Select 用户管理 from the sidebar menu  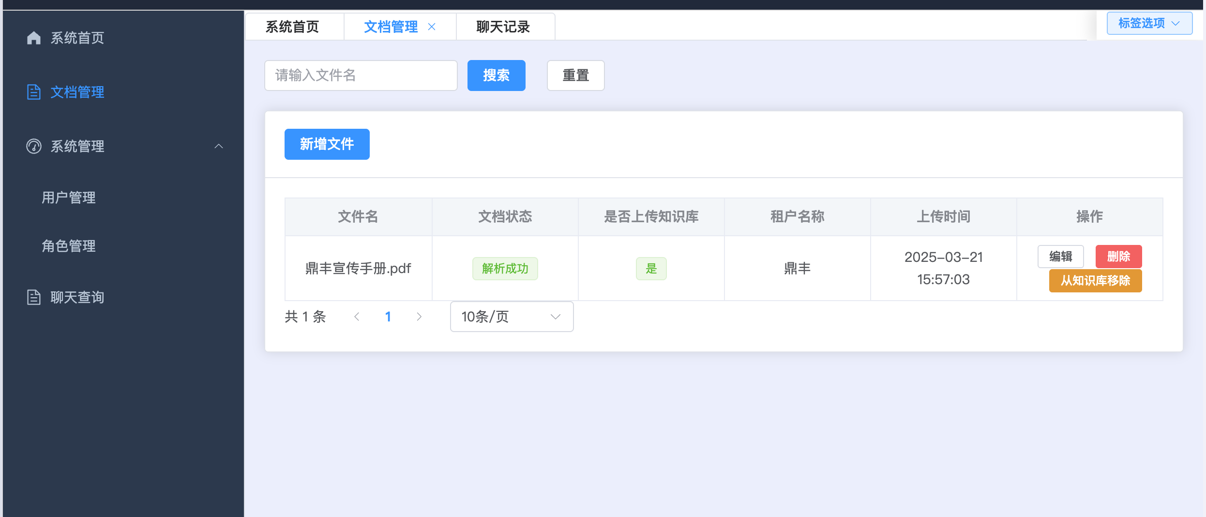point(68,197)
